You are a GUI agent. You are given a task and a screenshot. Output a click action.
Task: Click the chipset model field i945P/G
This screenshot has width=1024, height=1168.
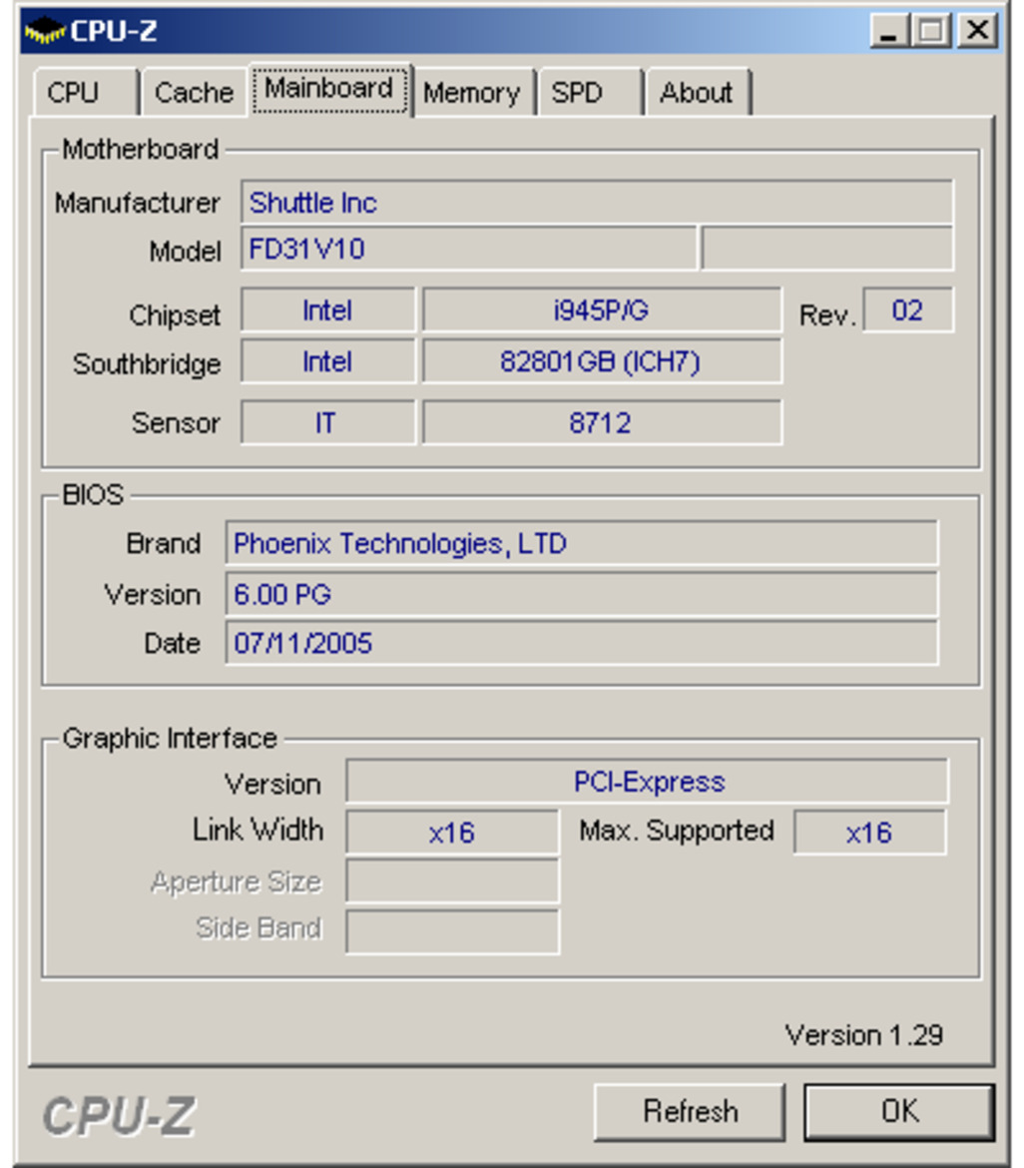[x=601, y=310]
